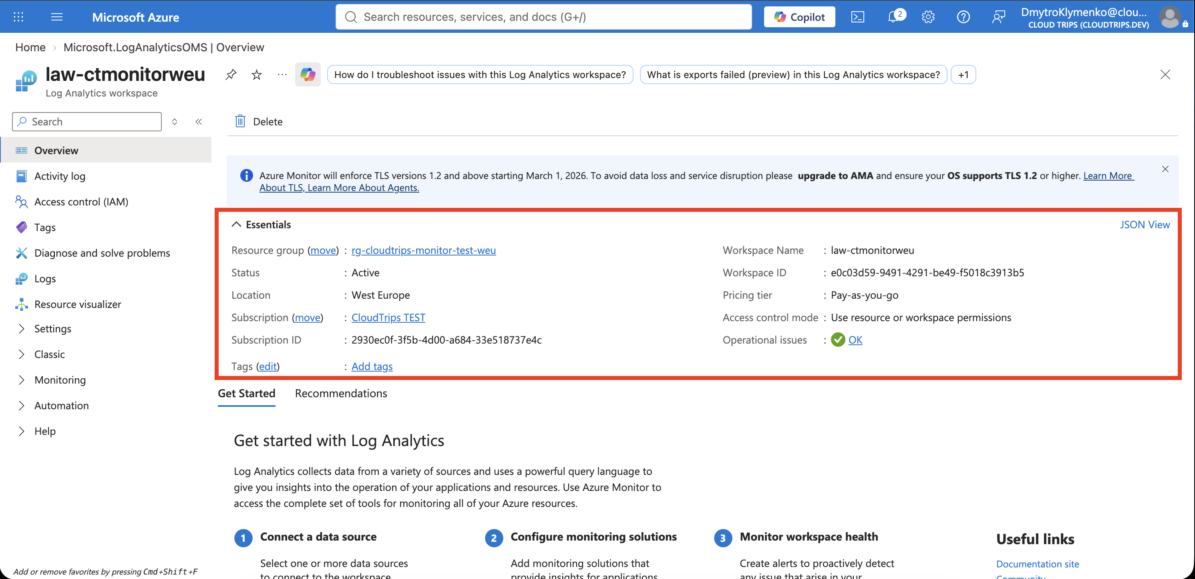Show the +1 more Copilot suggestions

pos(963,75)
